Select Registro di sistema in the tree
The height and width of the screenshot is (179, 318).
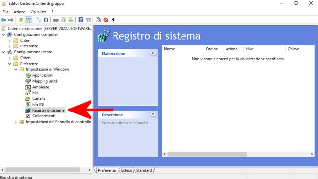tap(48, 110)
